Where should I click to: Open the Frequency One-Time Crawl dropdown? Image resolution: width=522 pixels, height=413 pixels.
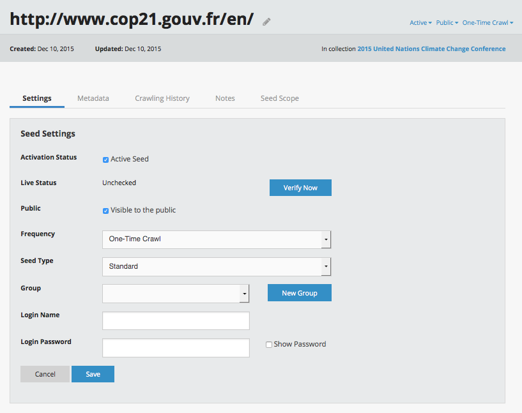click(x=217, y=239)
